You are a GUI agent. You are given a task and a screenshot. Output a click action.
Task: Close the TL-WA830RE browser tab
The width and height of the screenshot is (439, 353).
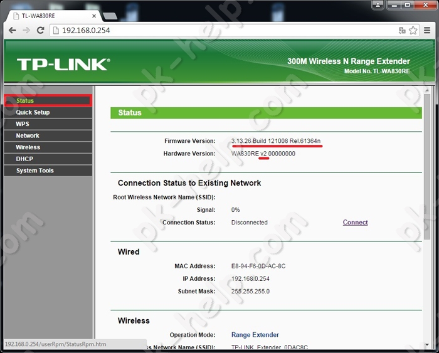pyautogui.click(x=94, y=16)
